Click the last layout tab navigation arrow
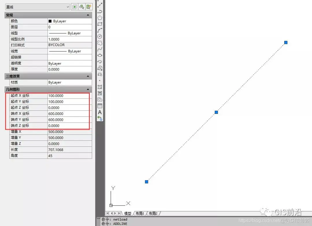This screenshot has width=312, height=226. (119, 213)
